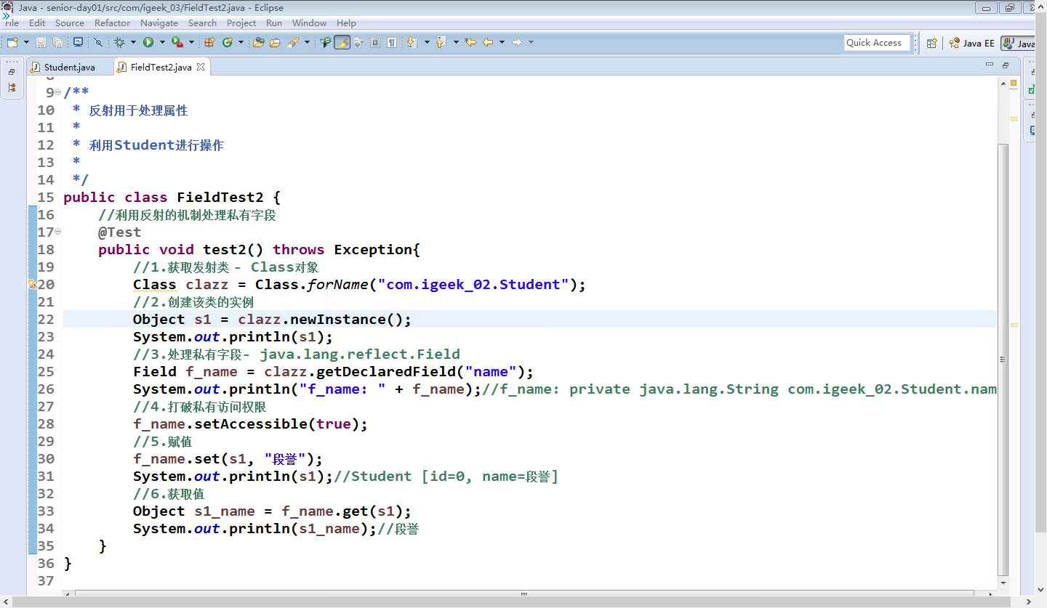Toggle Show Whitespace Characters
The width and height of the screenshot is (1047, 608).
tap(391, 42)
